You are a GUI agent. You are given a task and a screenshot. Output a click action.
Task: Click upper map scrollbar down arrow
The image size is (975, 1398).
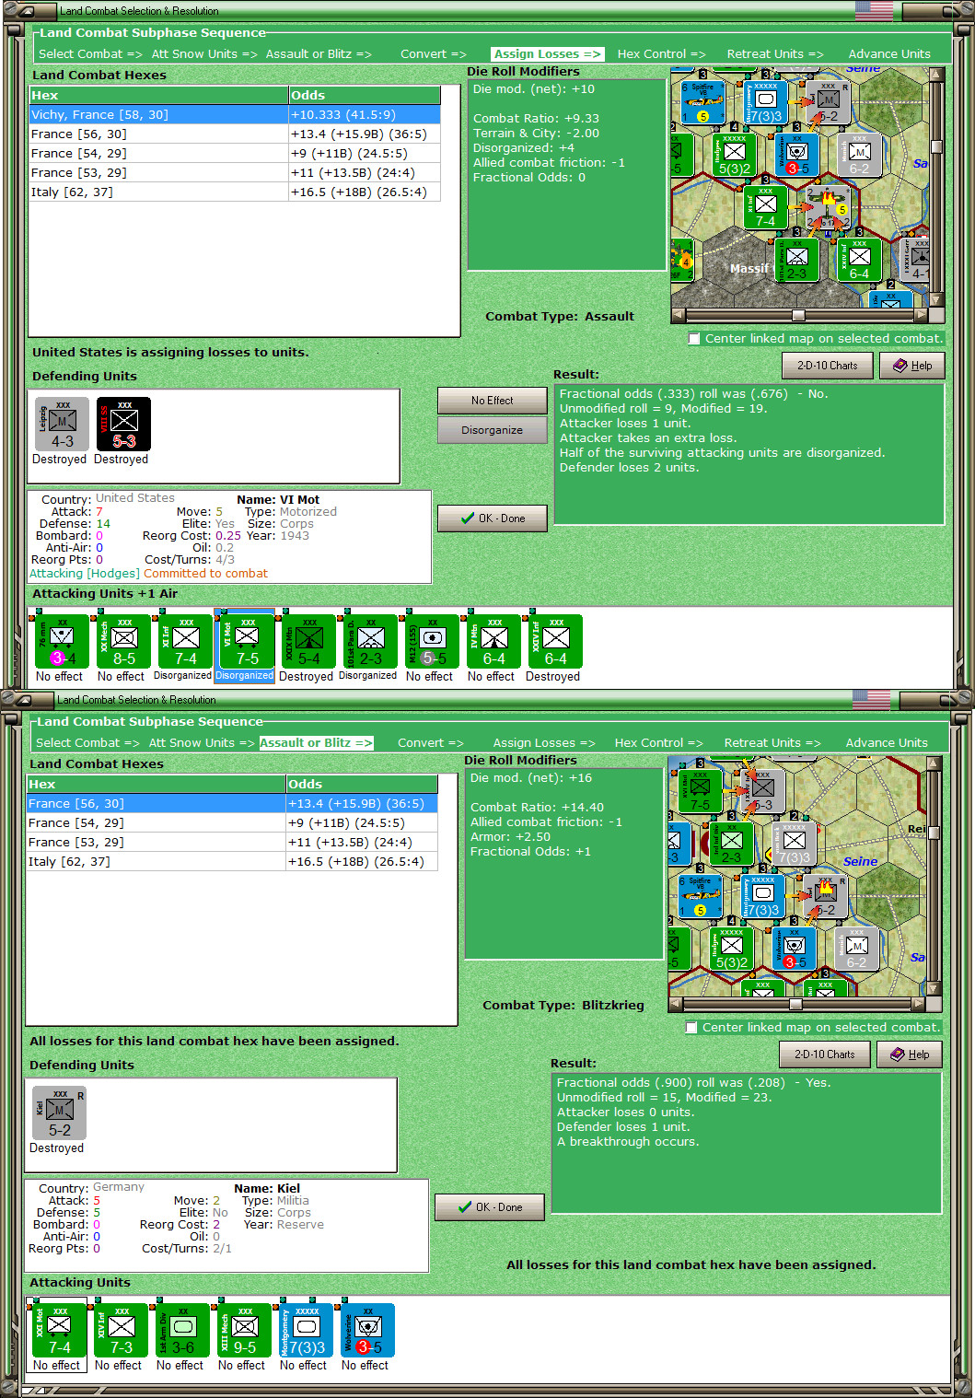936,299
